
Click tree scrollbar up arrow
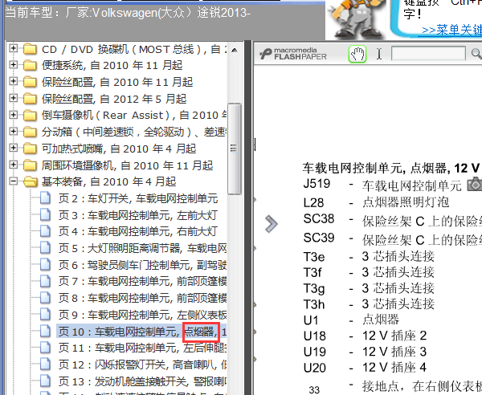pos(235,50)
